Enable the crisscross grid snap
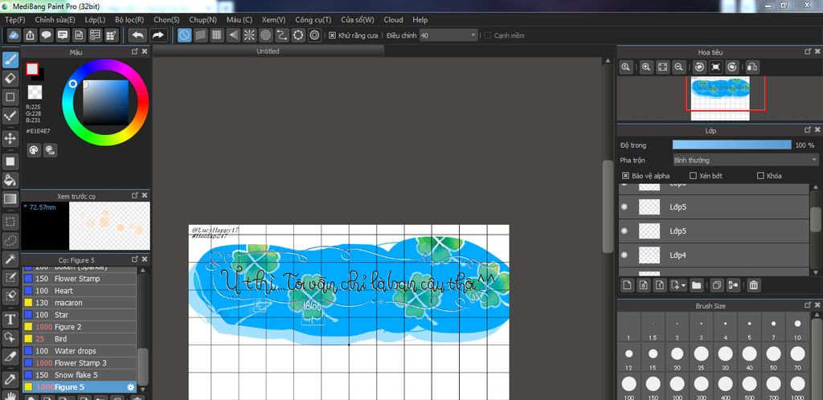 (x=217, y=35)
